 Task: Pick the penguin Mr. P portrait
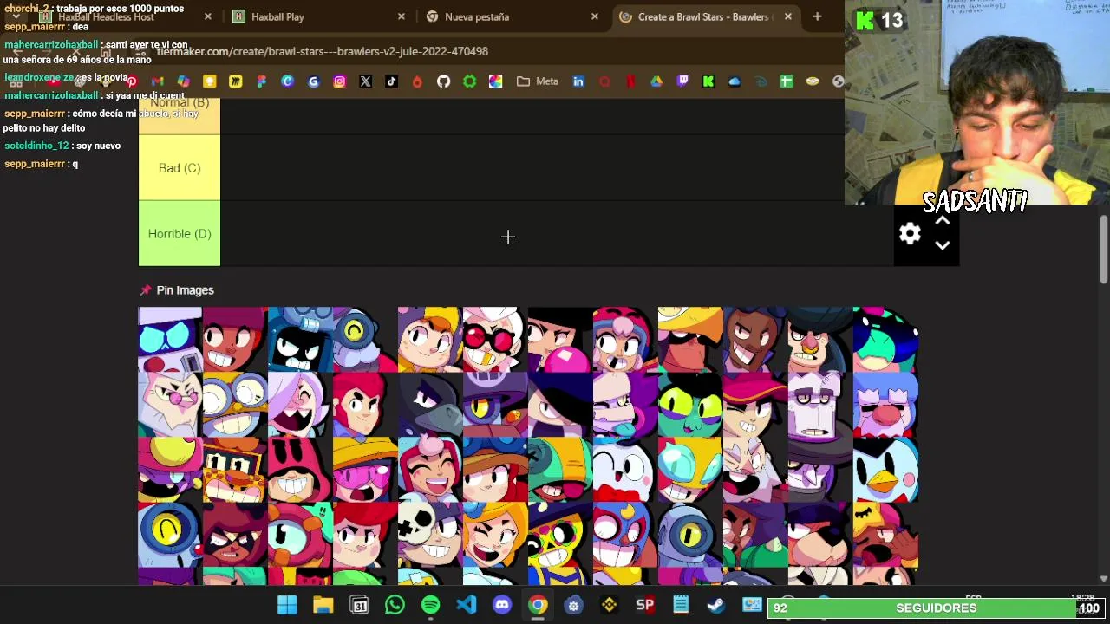(x=885, y=469)
